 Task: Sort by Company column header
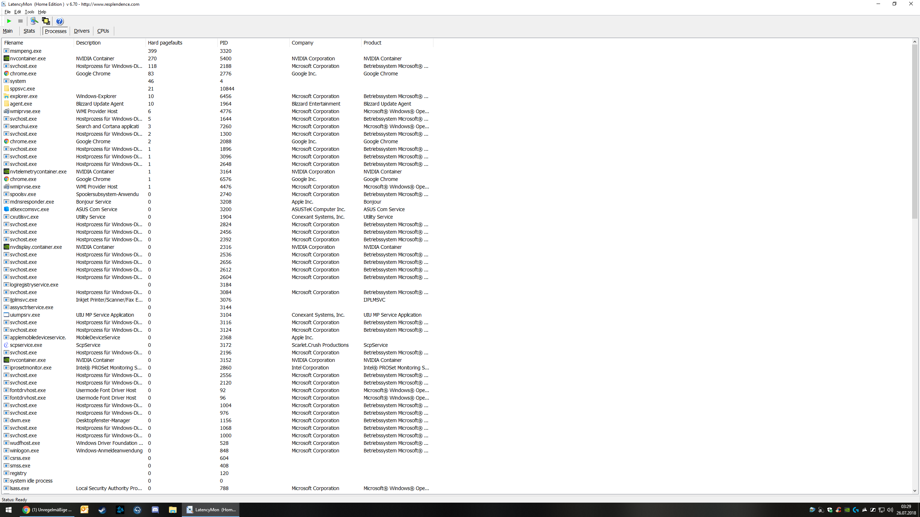tap(302, 43)
